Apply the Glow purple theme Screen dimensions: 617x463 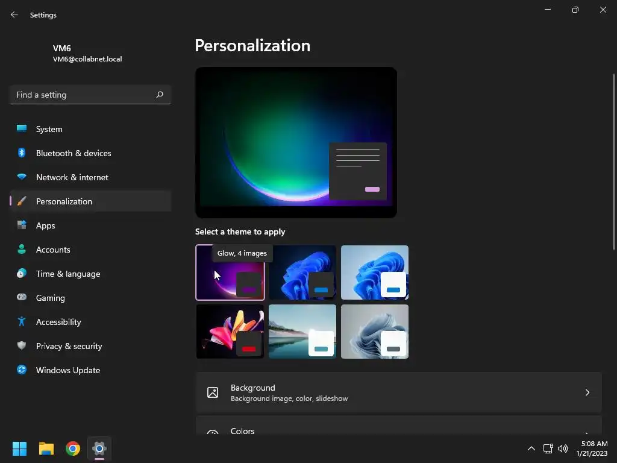[x=230, y=272]
